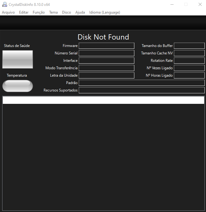Screen dimensions: 206x212
Task: Click the white attribute list header row
Action: coord(103,100)
